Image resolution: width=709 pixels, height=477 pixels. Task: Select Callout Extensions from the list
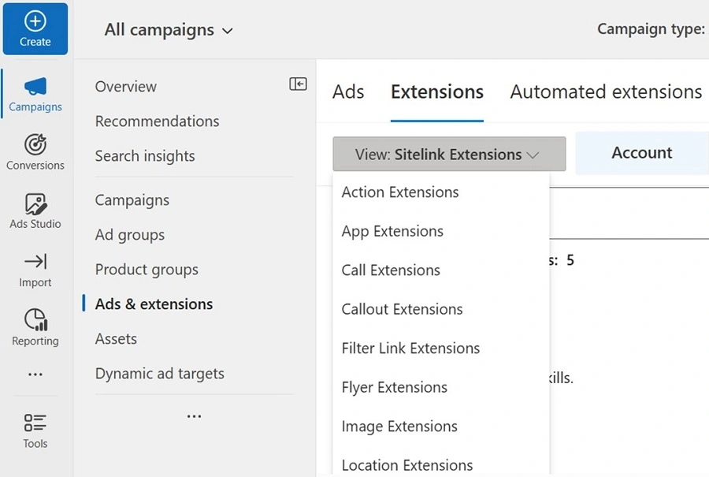pos(402,309)
